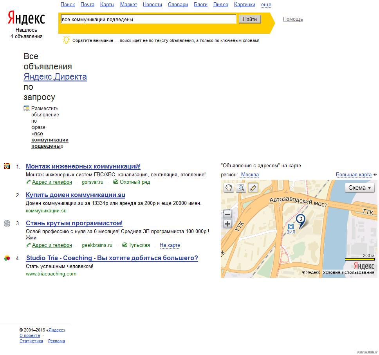
Task: Click the «все коммуникации подведены» phrase link
Action: tap(50, 140)
